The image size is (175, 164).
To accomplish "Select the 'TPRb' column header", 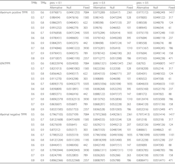I will [34, 3].
